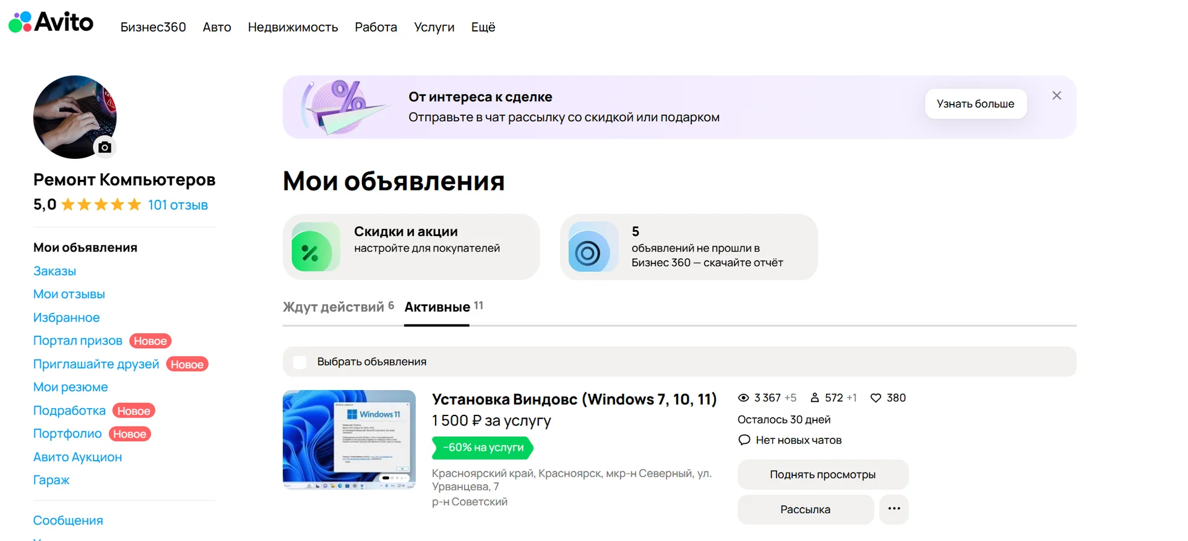Screen dimensions: 1188x541
Task: Open Недвижимость in the top menu
Action: click(293, 27)
